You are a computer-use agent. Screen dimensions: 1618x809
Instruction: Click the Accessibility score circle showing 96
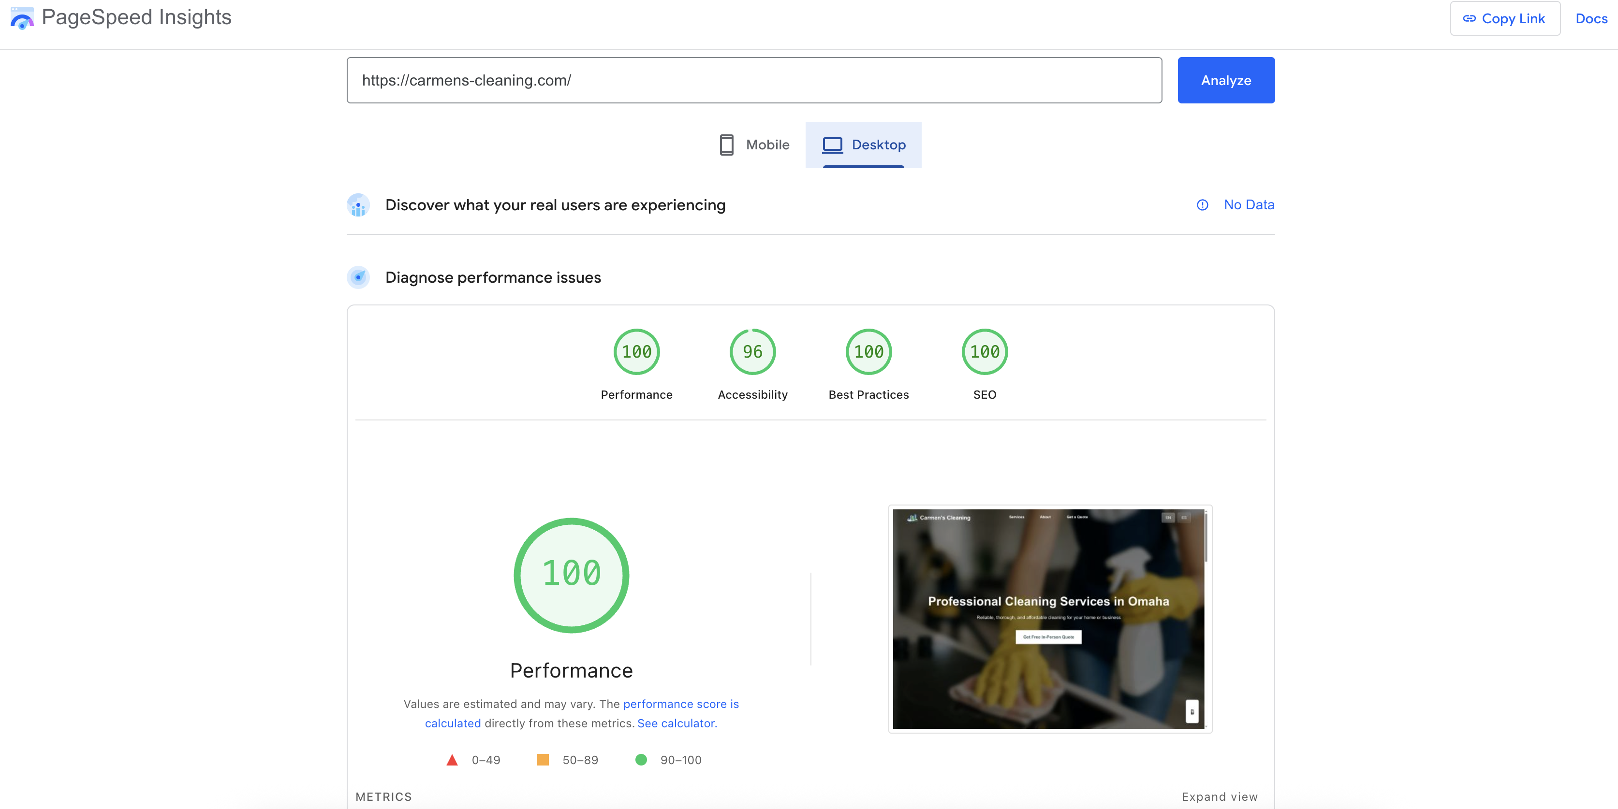pos(752,352)
